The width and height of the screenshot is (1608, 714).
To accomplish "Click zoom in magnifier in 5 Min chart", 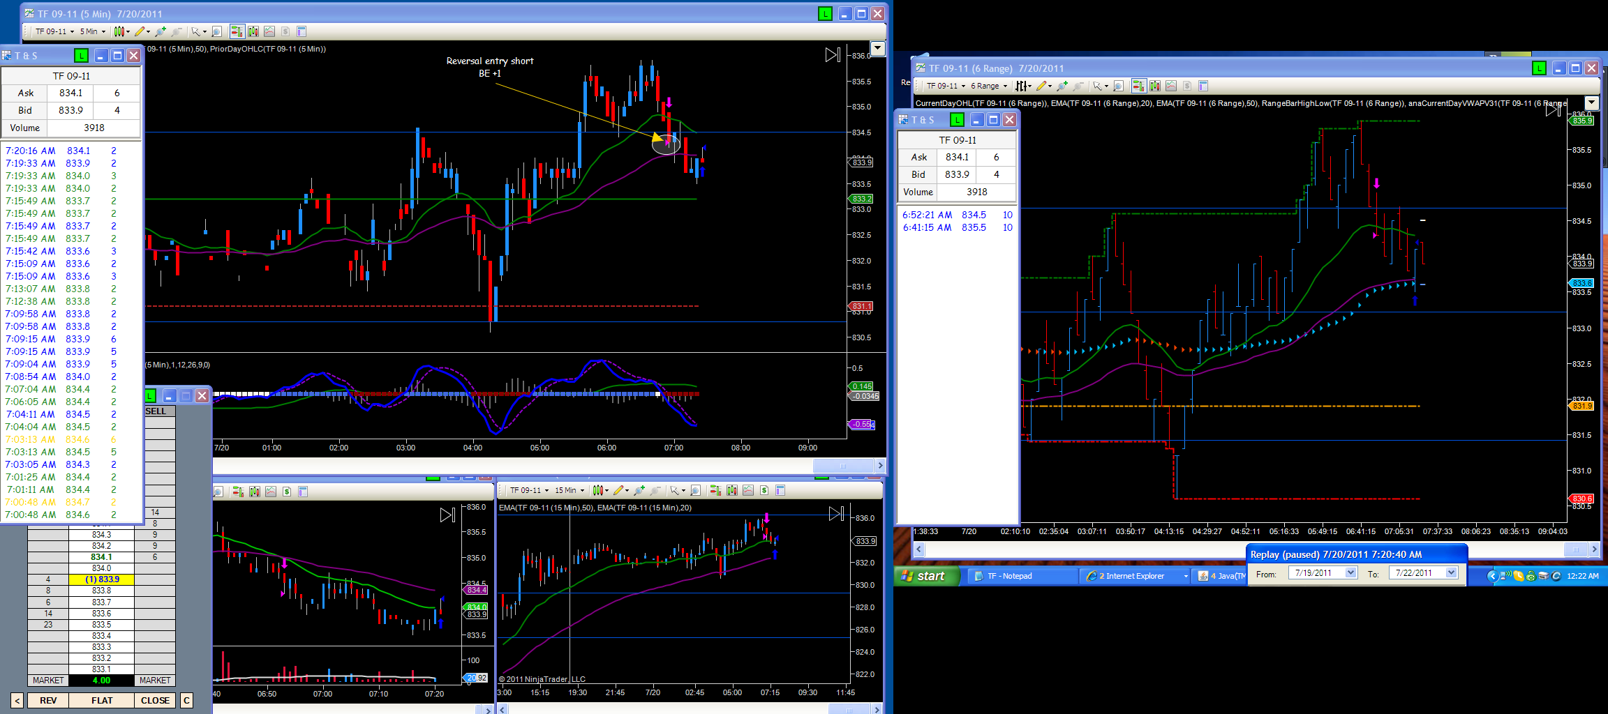I will click(x=161, y=31).
